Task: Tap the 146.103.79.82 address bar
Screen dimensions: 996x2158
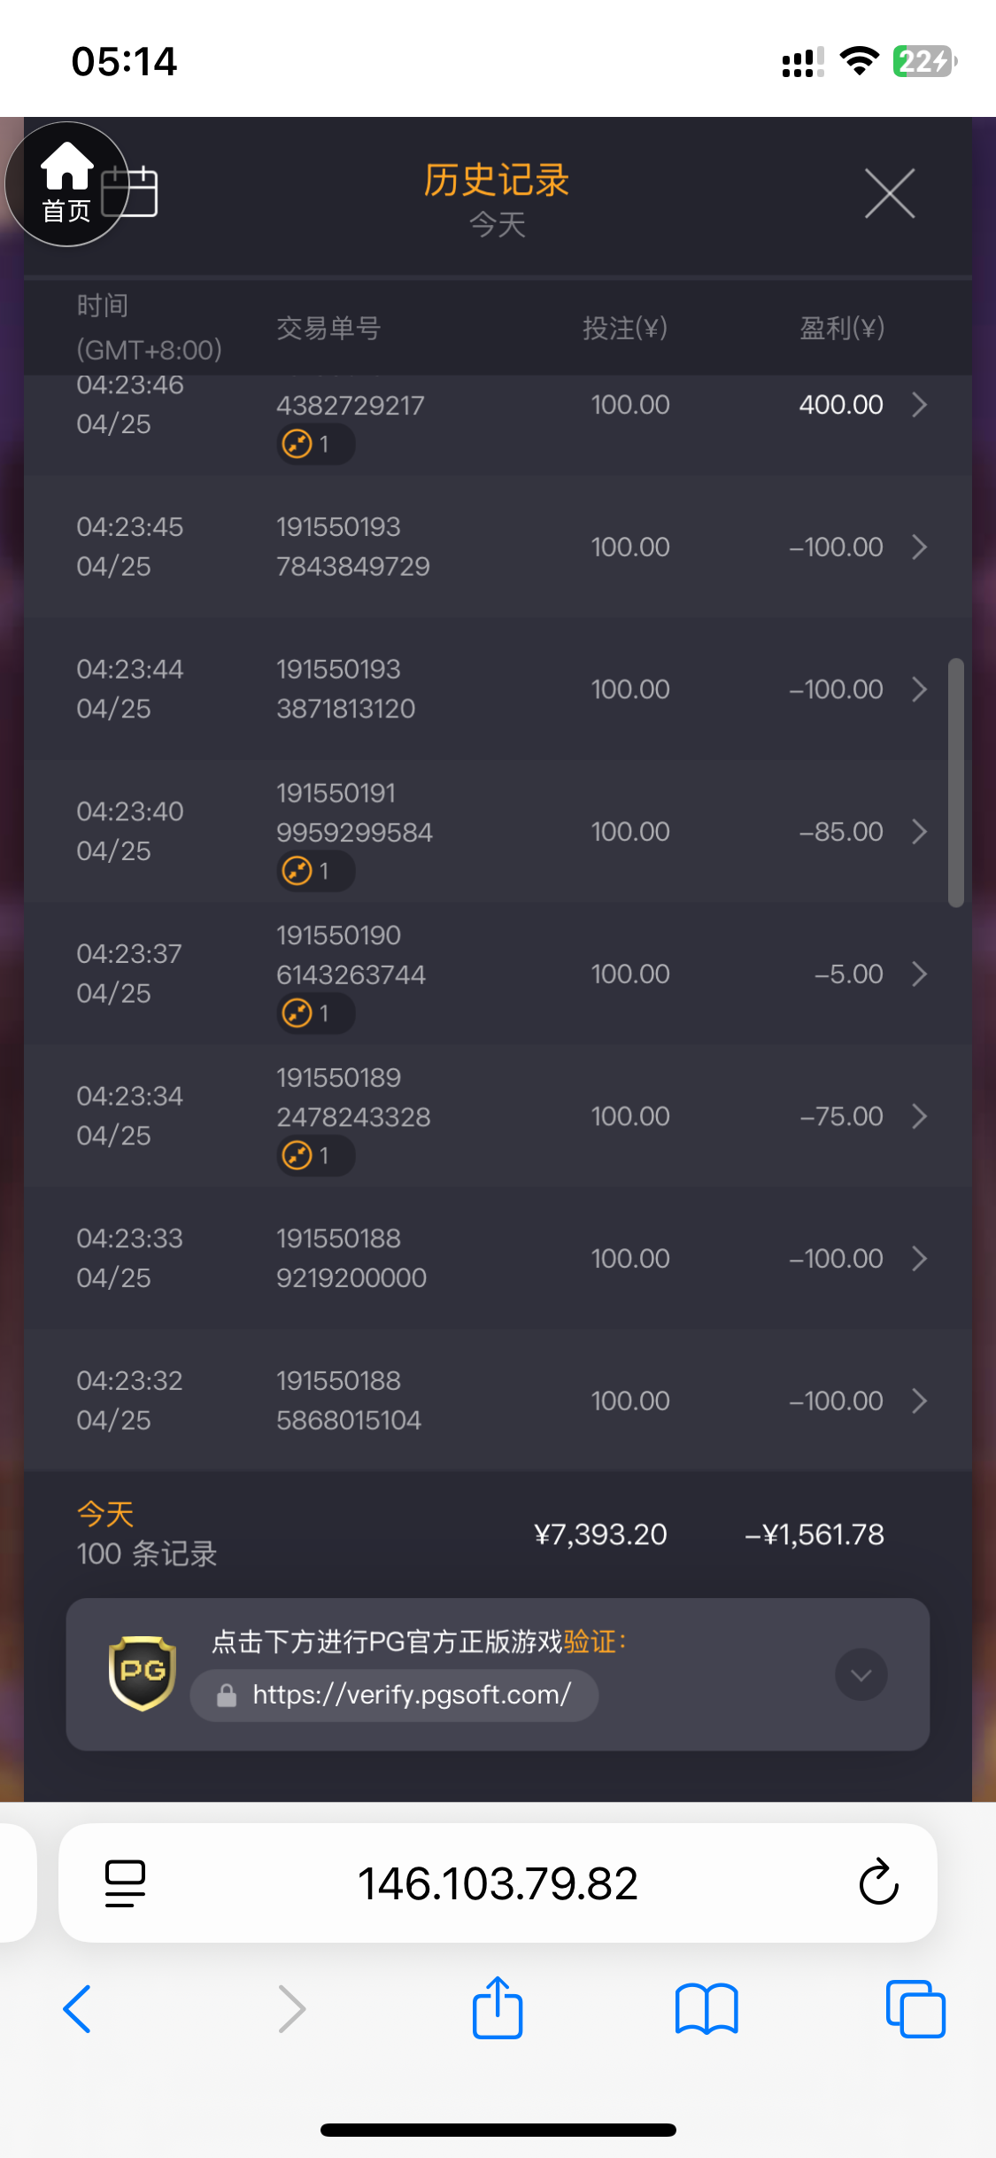Action: [498, 1882]
